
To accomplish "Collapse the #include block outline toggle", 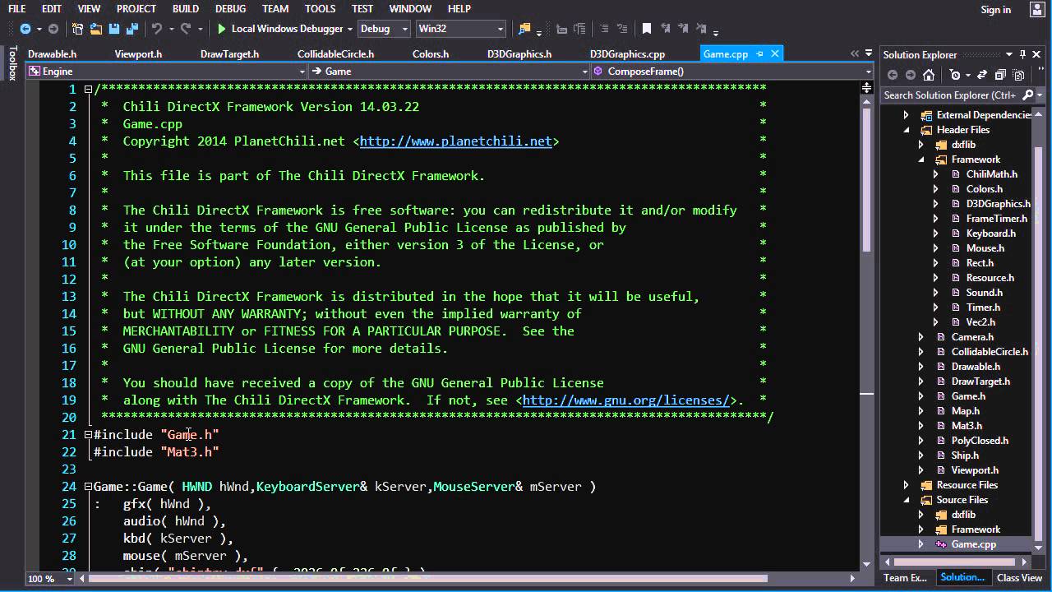I will tap(88, 434).
